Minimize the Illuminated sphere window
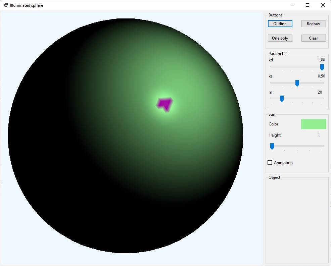Viewport: 331px width, 266px height. click(292, 5)
